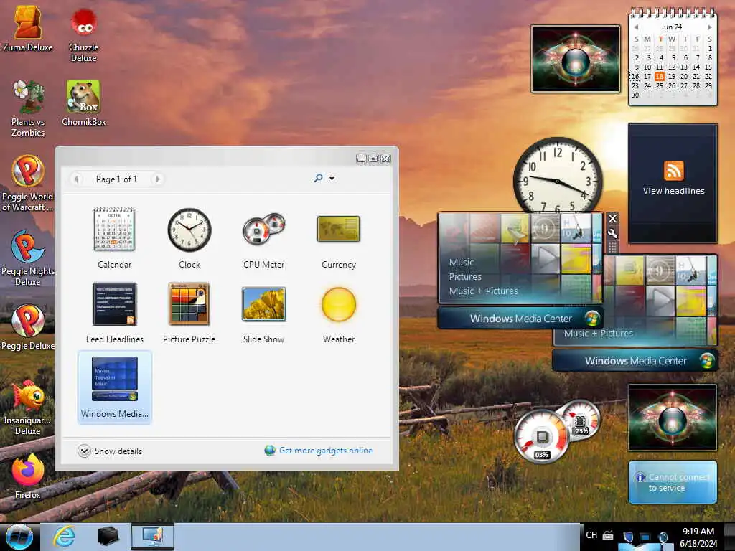Image resolution: width=735 pixels, height=551 pixels.
Task: Select the Plants vs Zombies desktop icon
Action: pyautogui.click(x=28, y=108)
